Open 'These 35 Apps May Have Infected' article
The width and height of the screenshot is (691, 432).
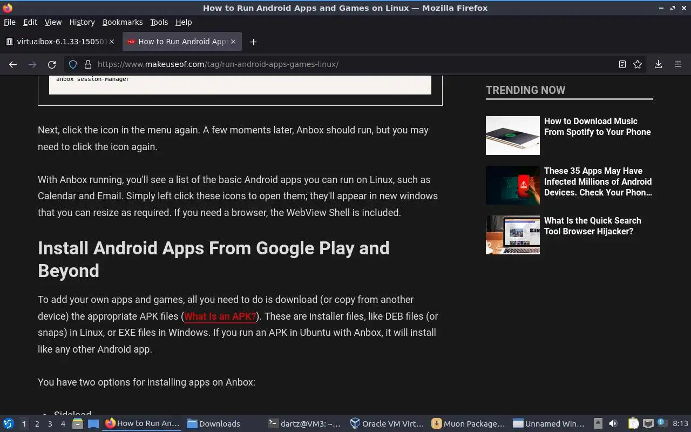point(598,181)
